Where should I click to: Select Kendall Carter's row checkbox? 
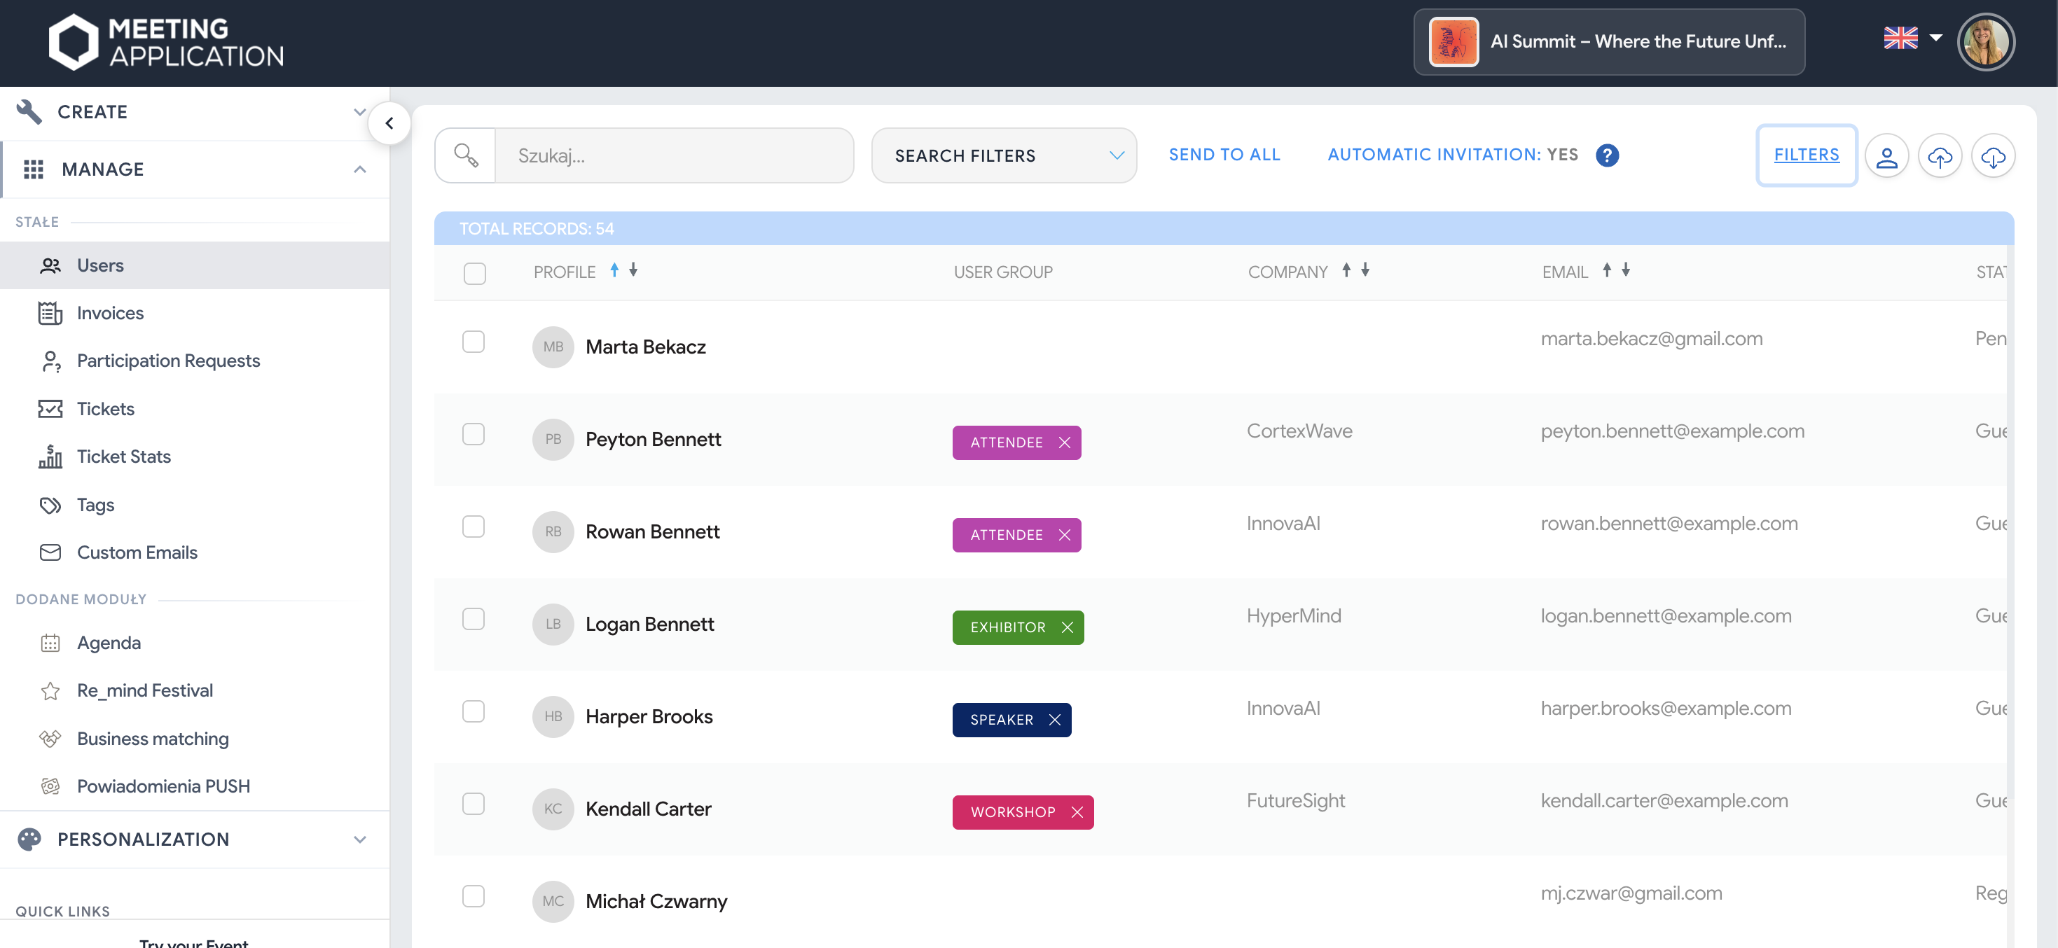474,804
